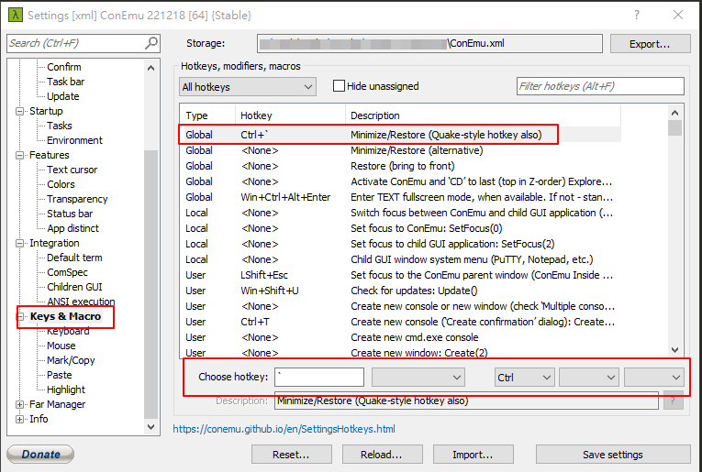Collapse the Keys & Macro tree node
Viewport: 702px width, 472px height.
19,316
